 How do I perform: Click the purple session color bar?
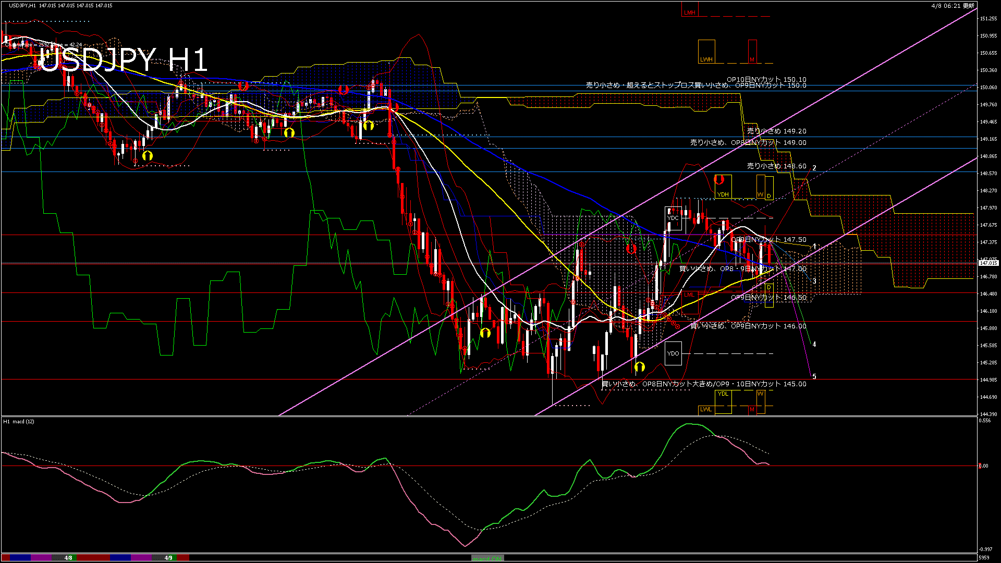coord(42,558)
